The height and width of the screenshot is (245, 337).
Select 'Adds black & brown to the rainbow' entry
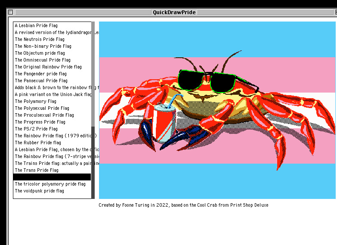(52, 87)
